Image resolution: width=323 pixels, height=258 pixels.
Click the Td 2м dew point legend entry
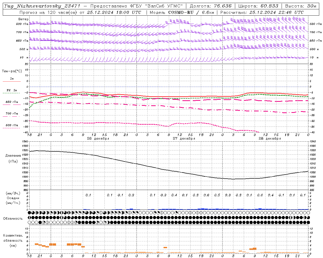[x=12, y=90]
